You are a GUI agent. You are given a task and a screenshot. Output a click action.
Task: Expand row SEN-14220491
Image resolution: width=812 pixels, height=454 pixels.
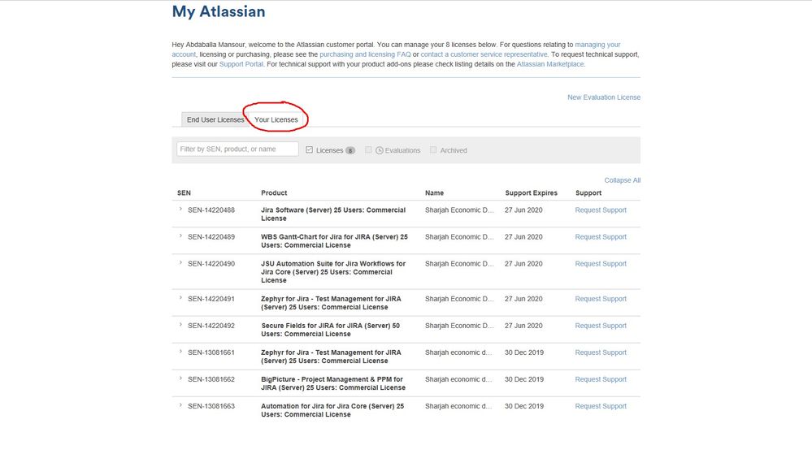coord(180,298)
